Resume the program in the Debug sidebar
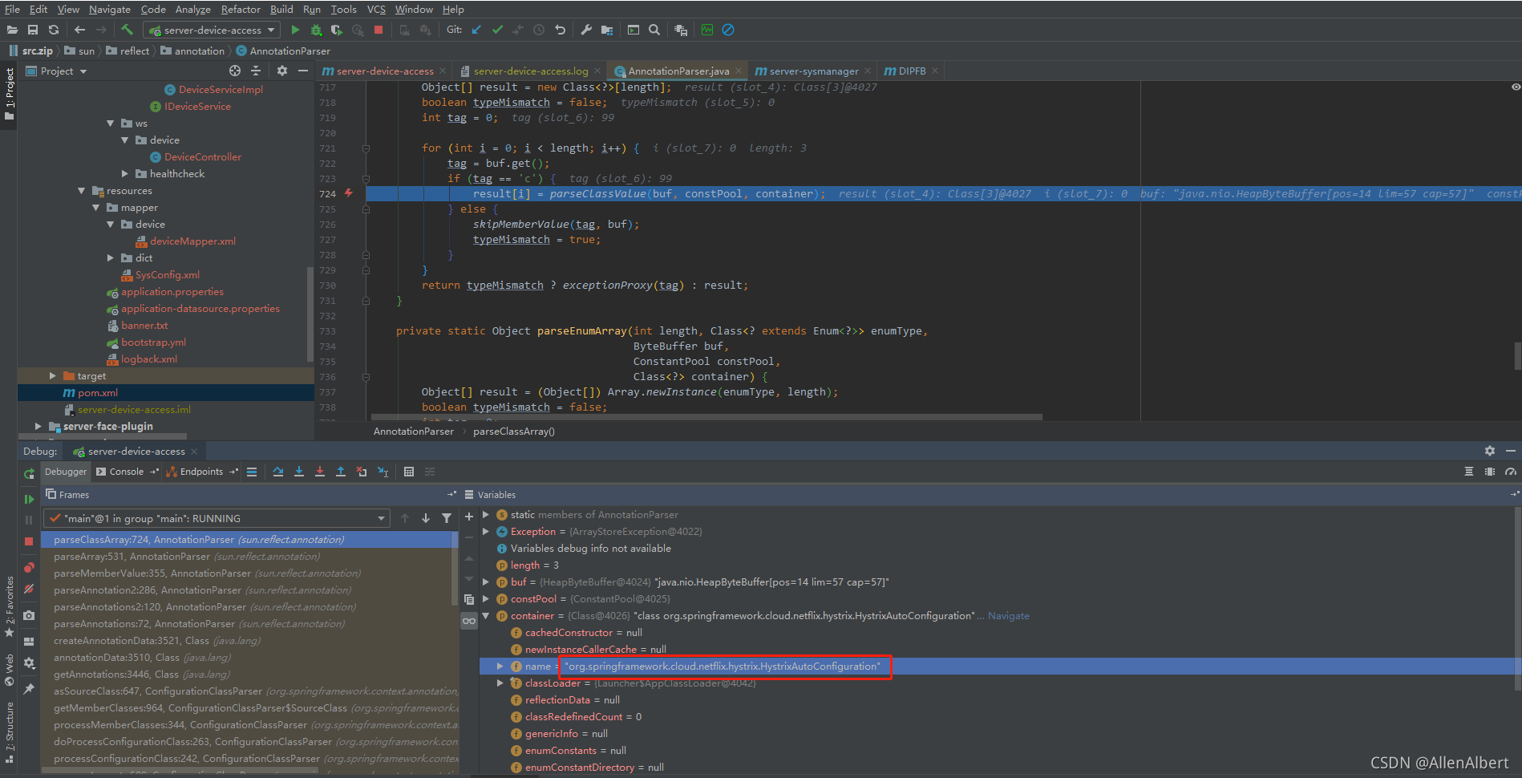Screen dimensions: 1522x778 pyautogui.click(x=29, y=499)
